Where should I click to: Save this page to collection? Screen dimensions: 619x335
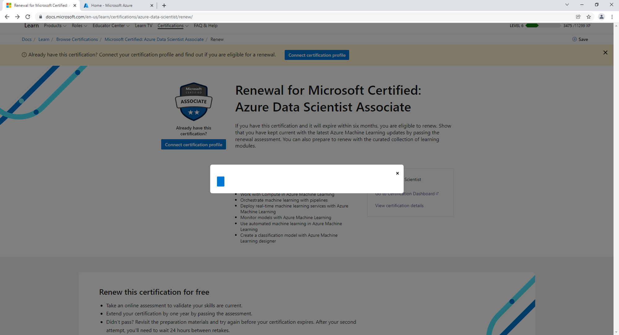pos(580,39)
